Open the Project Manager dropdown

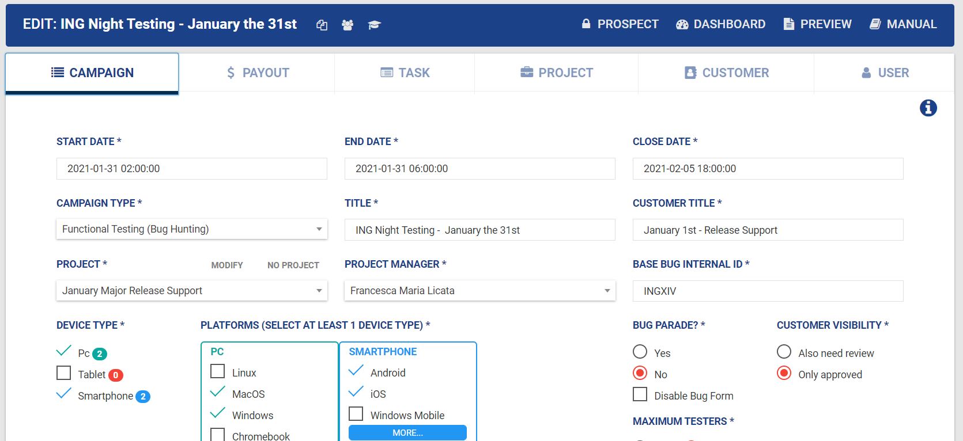(x=480, y=291)
